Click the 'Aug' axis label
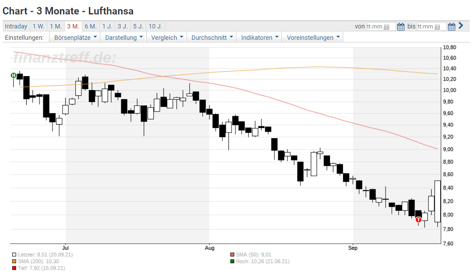 [x=210, y=248]
